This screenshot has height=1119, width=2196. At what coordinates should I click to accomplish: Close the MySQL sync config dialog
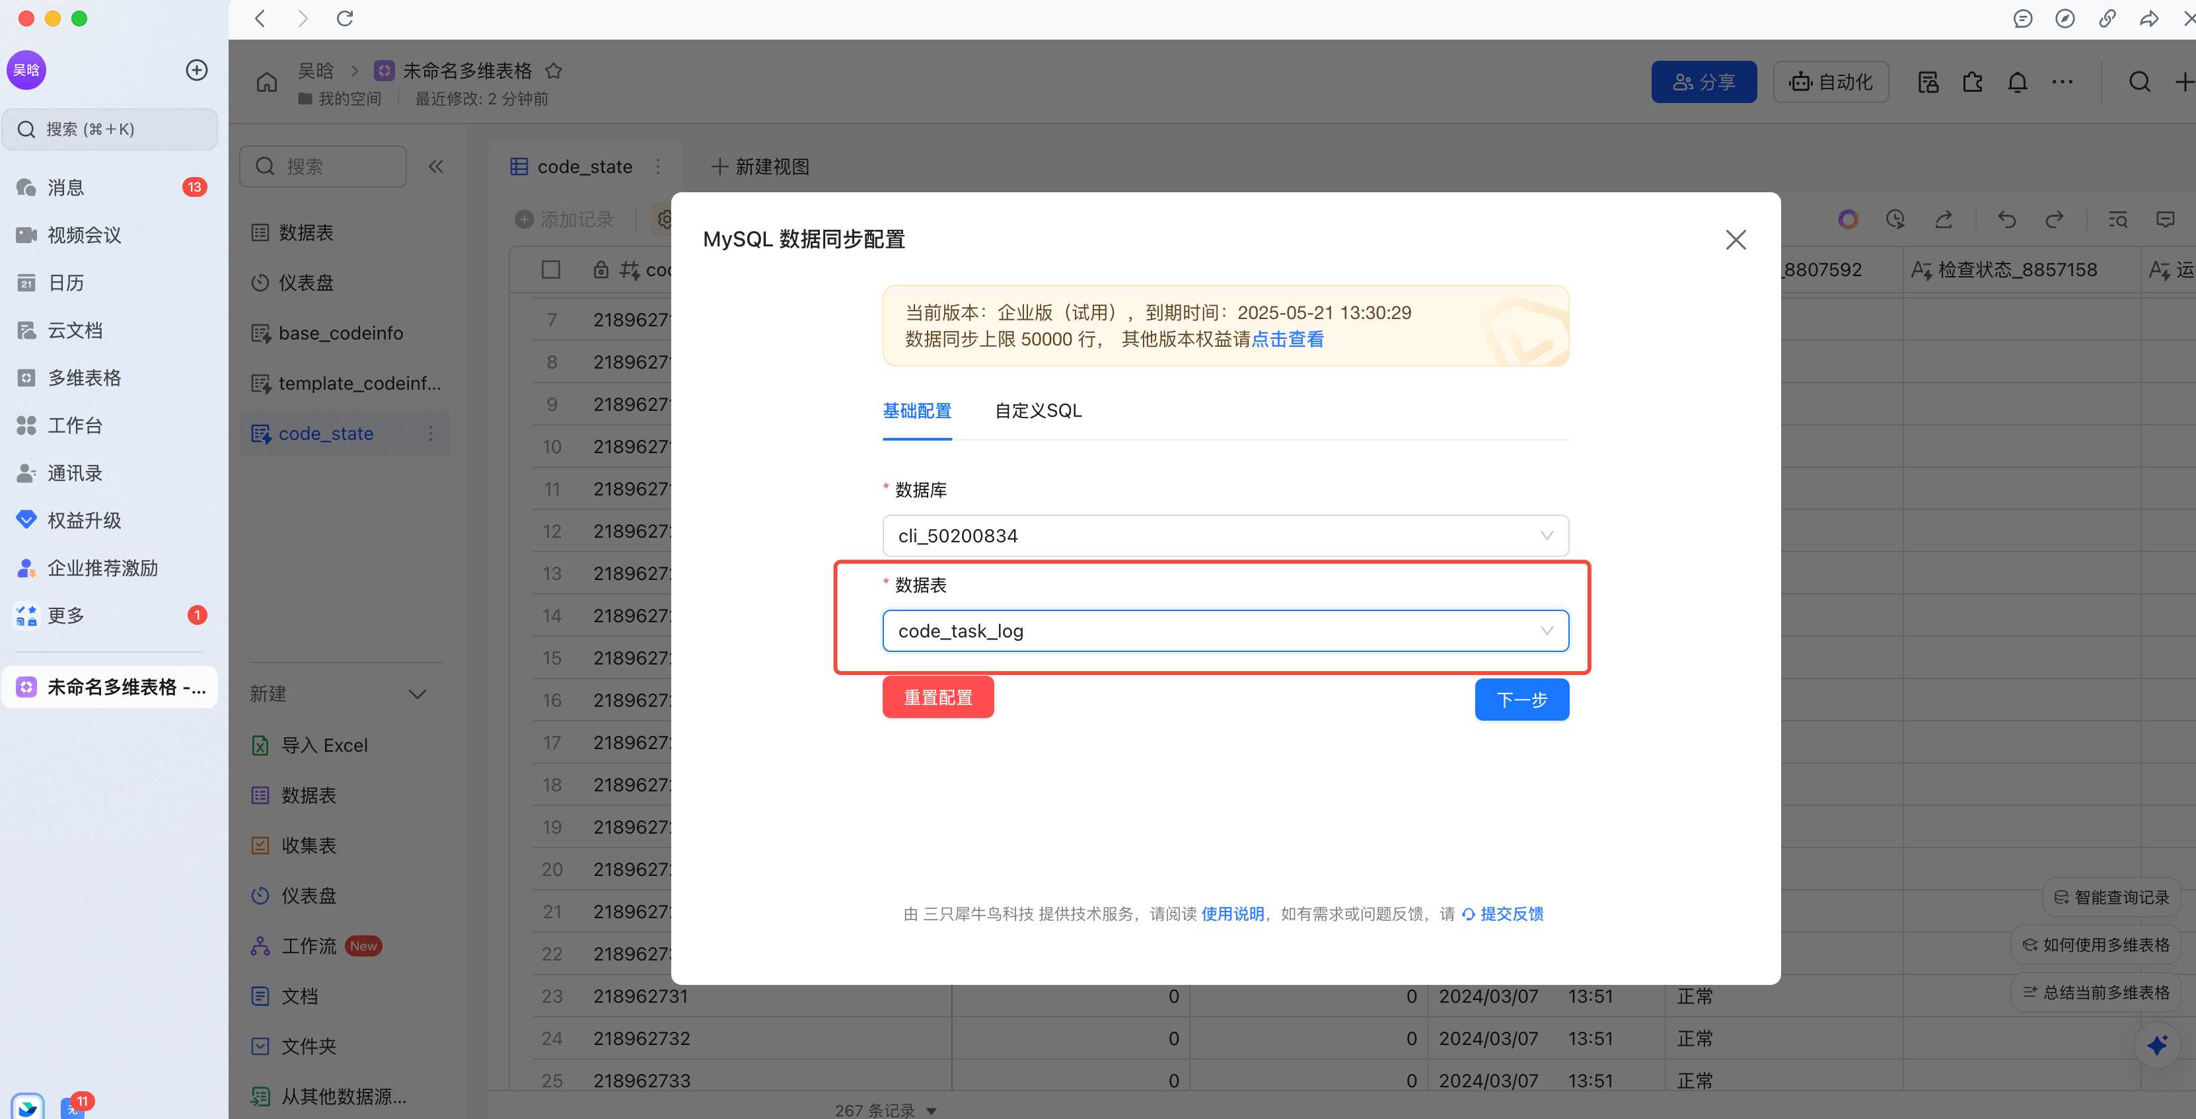point(1736,240)
